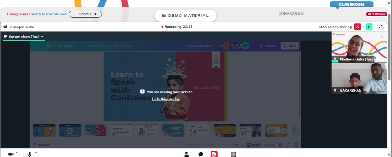Click Present button in Canva
This screenshot has width=392, height=157.
267,46
